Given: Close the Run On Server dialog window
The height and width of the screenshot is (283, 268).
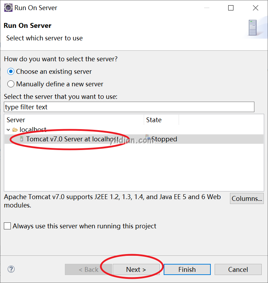Looking at the screenshot, I should tap(255, 8).
